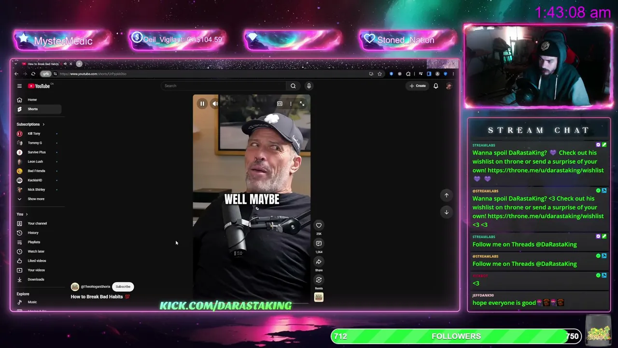The height and width of the screenshot is (348, 618).
Task: Click the video title How to Break Bad Habits
Action: click(97, 297)
